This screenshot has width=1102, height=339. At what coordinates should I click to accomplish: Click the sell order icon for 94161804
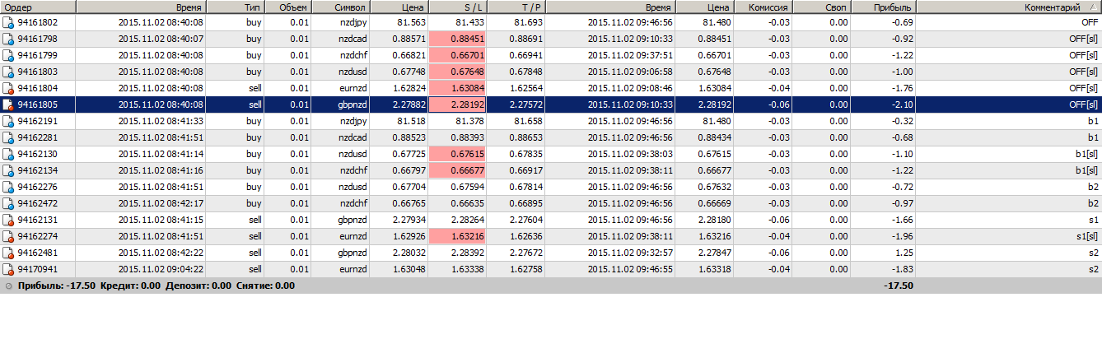(x=8, y=88)
